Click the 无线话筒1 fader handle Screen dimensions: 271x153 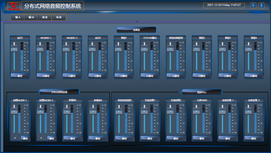(144, 111)
